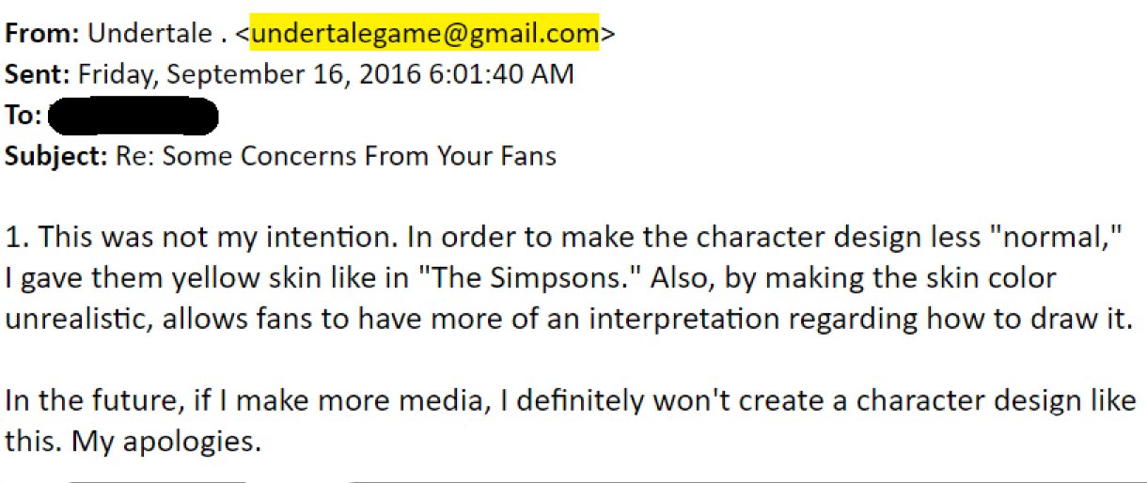Select the sender name "Undertale ."
The height and width of the screenshot is (483, 1147).
coord(158,34)
